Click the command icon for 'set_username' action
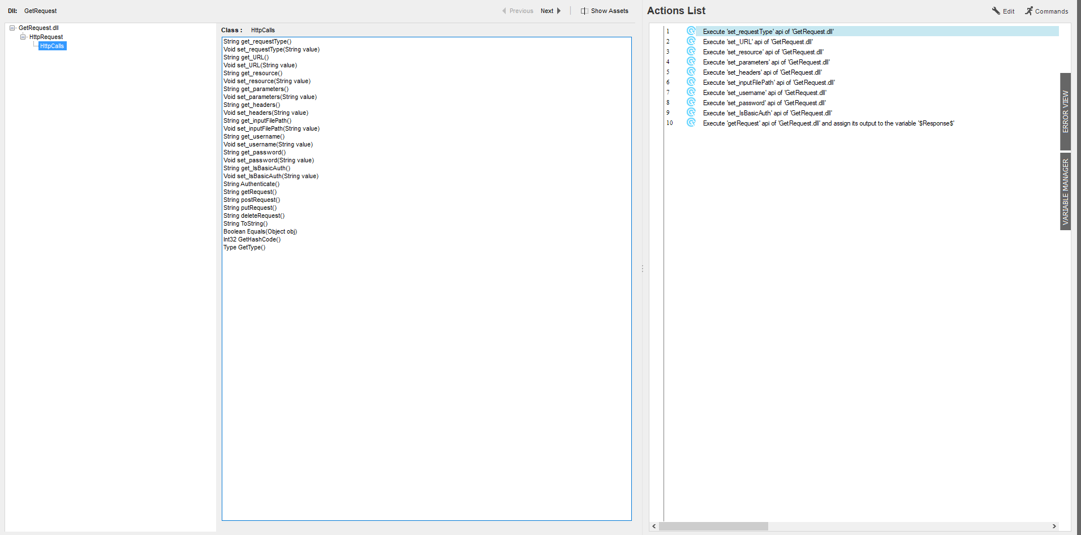Image resolution: width=1081 pixels, height=535 pixels. [691, 92]
